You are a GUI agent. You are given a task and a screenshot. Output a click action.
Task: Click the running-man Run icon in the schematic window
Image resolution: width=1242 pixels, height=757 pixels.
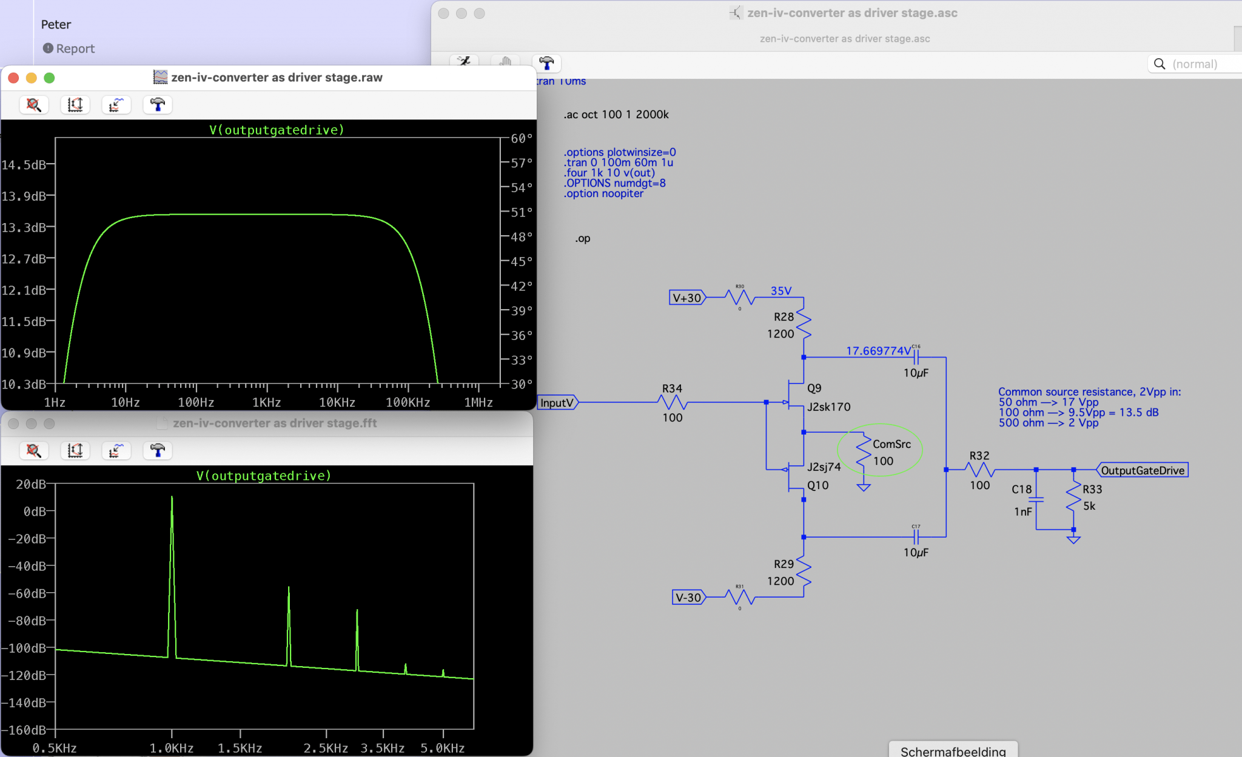click(464, 61)
